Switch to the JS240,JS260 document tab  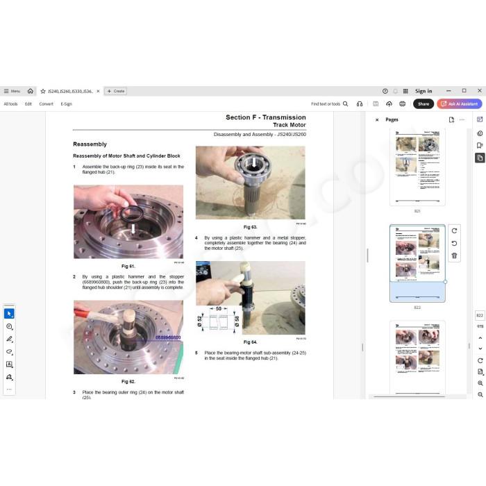[70, 91]
